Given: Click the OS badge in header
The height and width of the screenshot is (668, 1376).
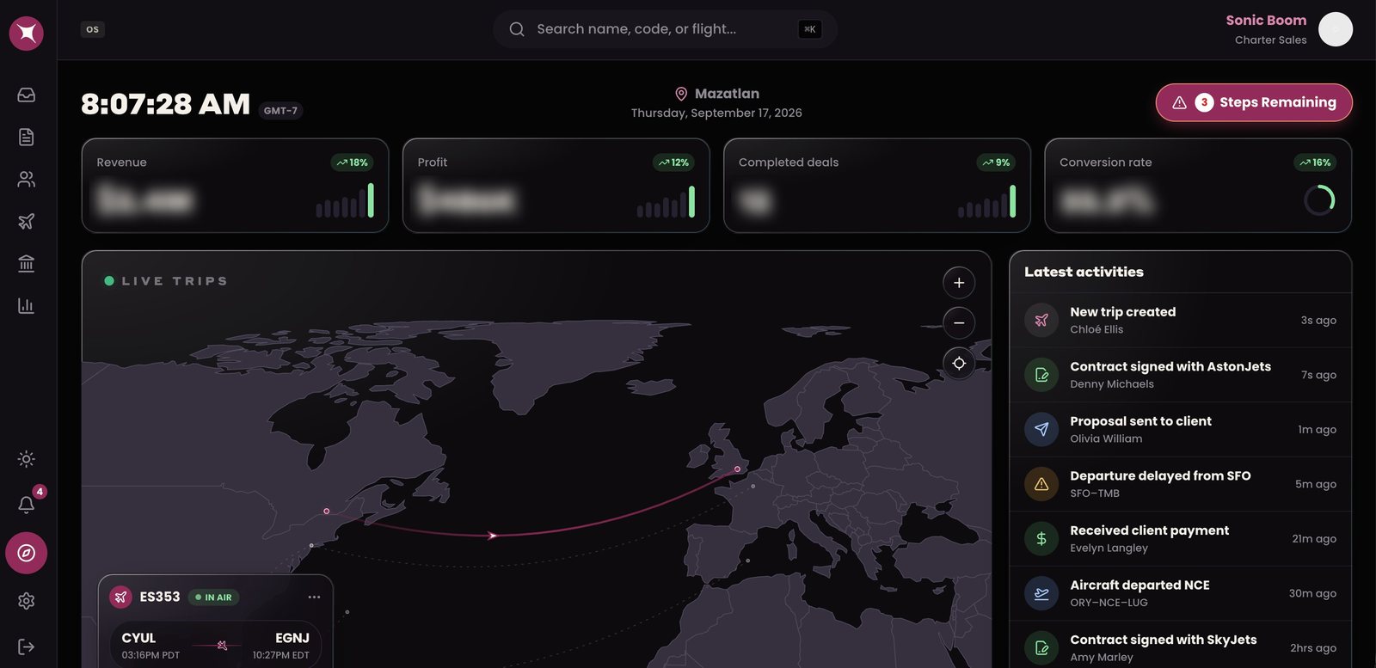Looking at the screenshot, I should coord(92,29).
